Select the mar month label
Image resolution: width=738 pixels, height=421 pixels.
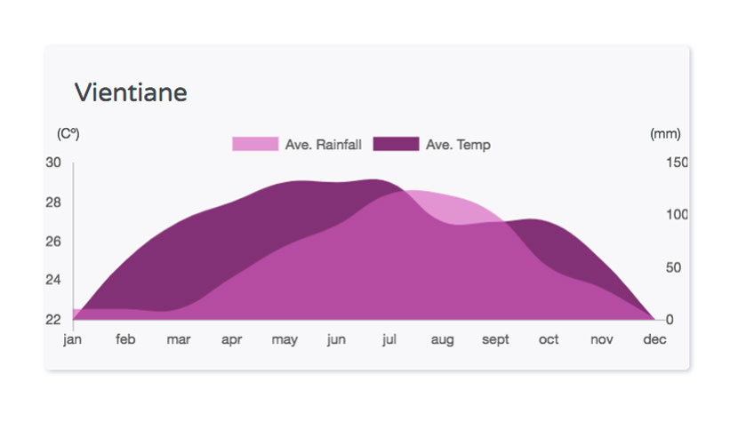pyautogui.click(x=179, y=339)
